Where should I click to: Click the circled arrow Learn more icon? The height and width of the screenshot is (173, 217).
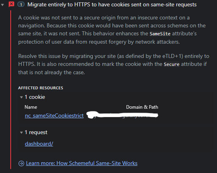pos(21,163)
